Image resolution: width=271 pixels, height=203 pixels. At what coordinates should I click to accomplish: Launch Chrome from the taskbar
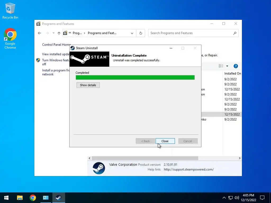pos(33,198)
